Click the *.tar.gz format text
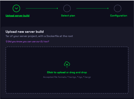 pyautogui.click(x=87, y=77)
